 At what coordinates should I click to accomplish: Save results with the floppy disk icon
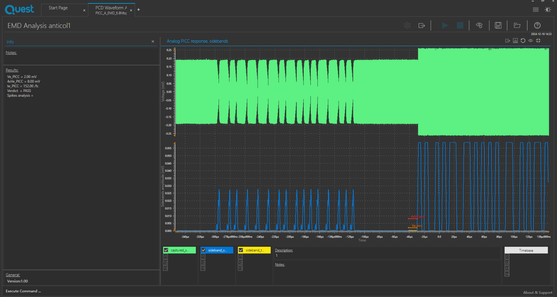(498, 26)
